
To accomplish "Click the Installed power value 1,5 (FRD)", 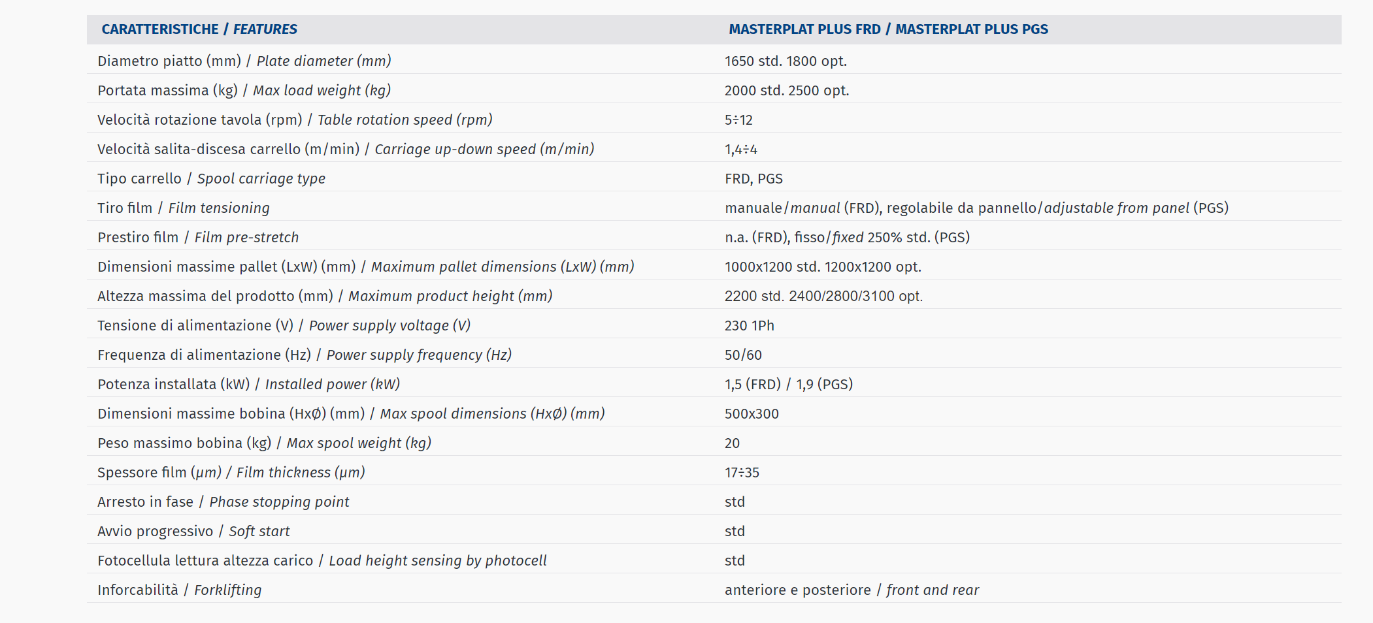I will click(752, 384).
